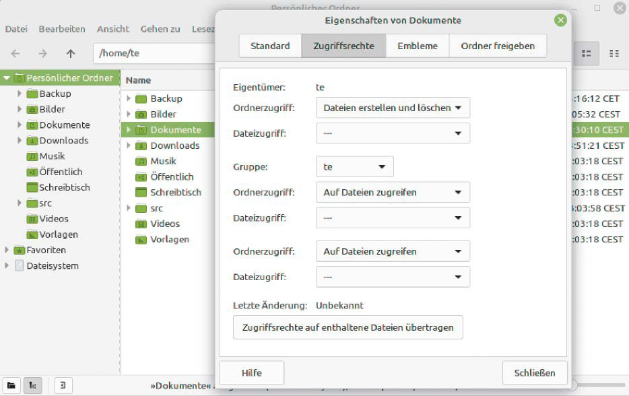The height and width of the screenshot is (396, 629).
Task: Toggle the panel visibility icon at bottom
Action: 63,385
